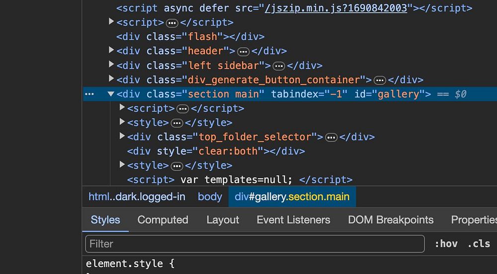Select script var templates=null line

pyautogui.click(x=240, y=180)
